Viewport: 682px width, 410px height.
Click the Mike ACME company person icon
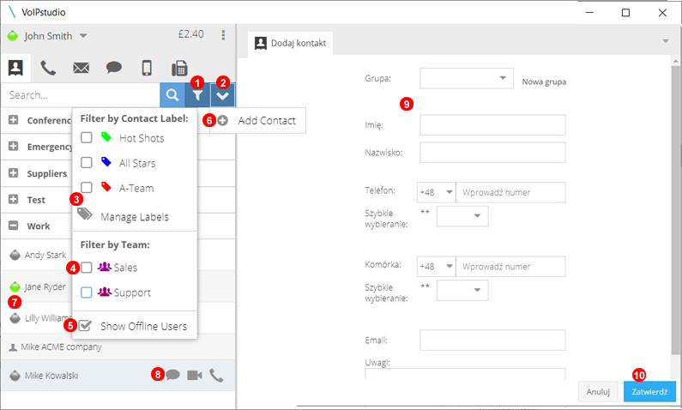[x=13, y=347]
